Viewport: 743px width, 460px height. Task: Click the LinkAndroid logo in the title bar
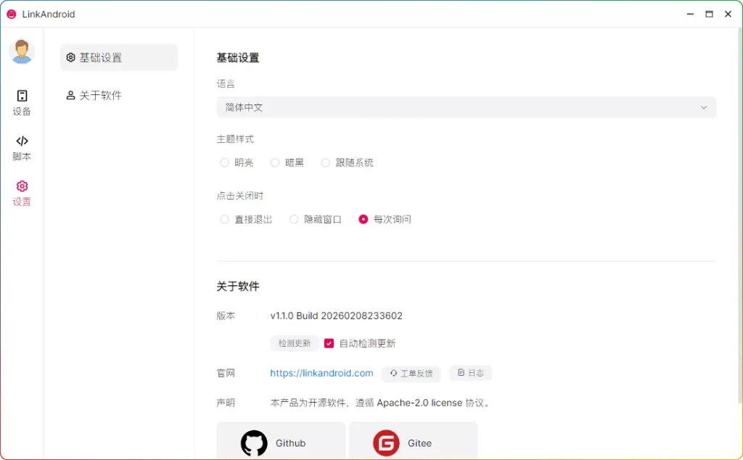11,14
